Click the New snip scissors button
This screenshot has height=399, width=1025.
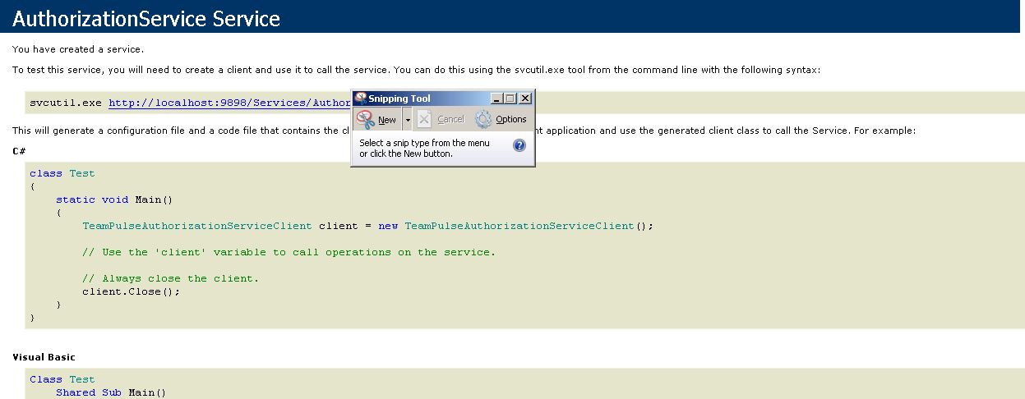(377, 120)
